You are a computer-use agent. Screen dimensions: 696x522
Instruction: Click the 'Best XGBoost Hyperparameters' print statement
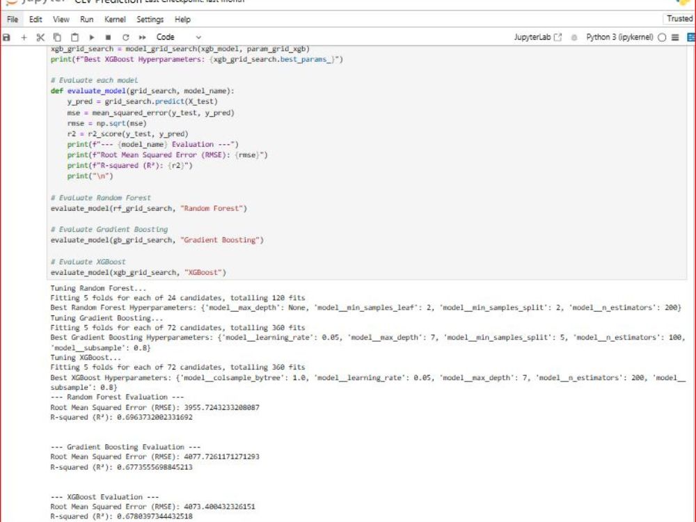pyautogui.click(x=197, y=59)
